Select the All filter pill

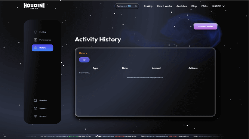(84, 60)
